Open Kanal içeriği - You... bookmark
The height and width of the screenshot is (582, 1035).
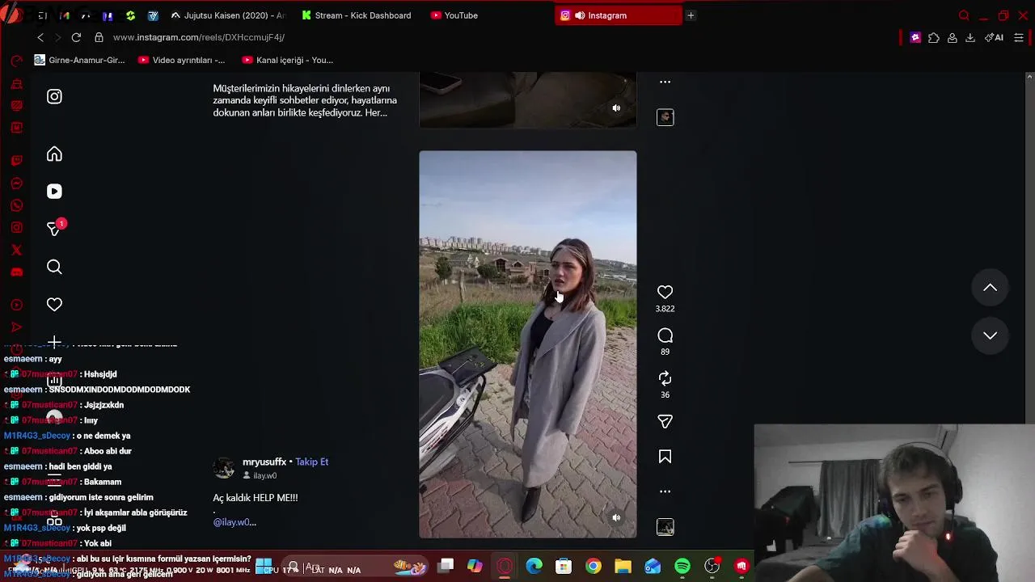pos(287,60)
